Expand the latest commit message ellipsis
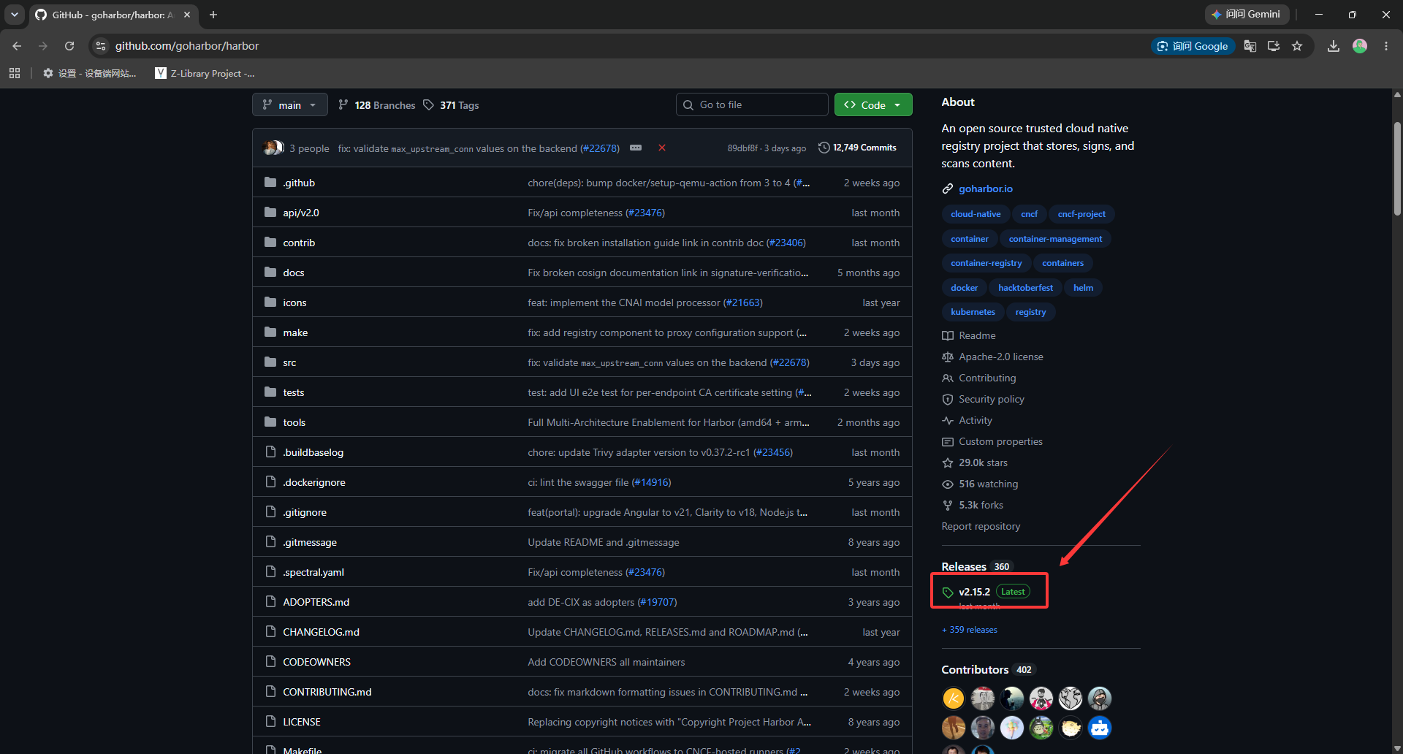Viewport: 1403px width, 754px height. click(x=636, y=148)
